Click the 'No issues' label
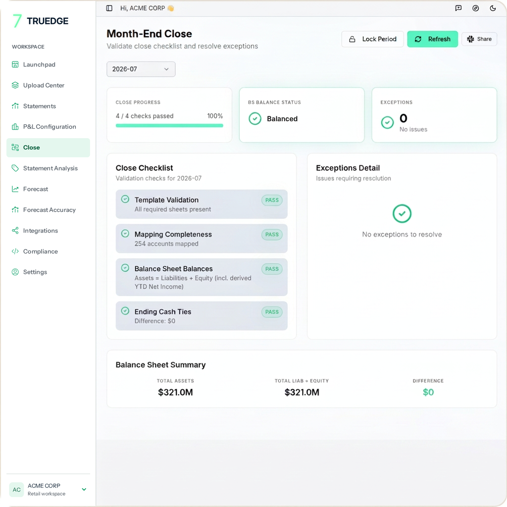Viewport: 507px width, 507px height. click(413, 129)
